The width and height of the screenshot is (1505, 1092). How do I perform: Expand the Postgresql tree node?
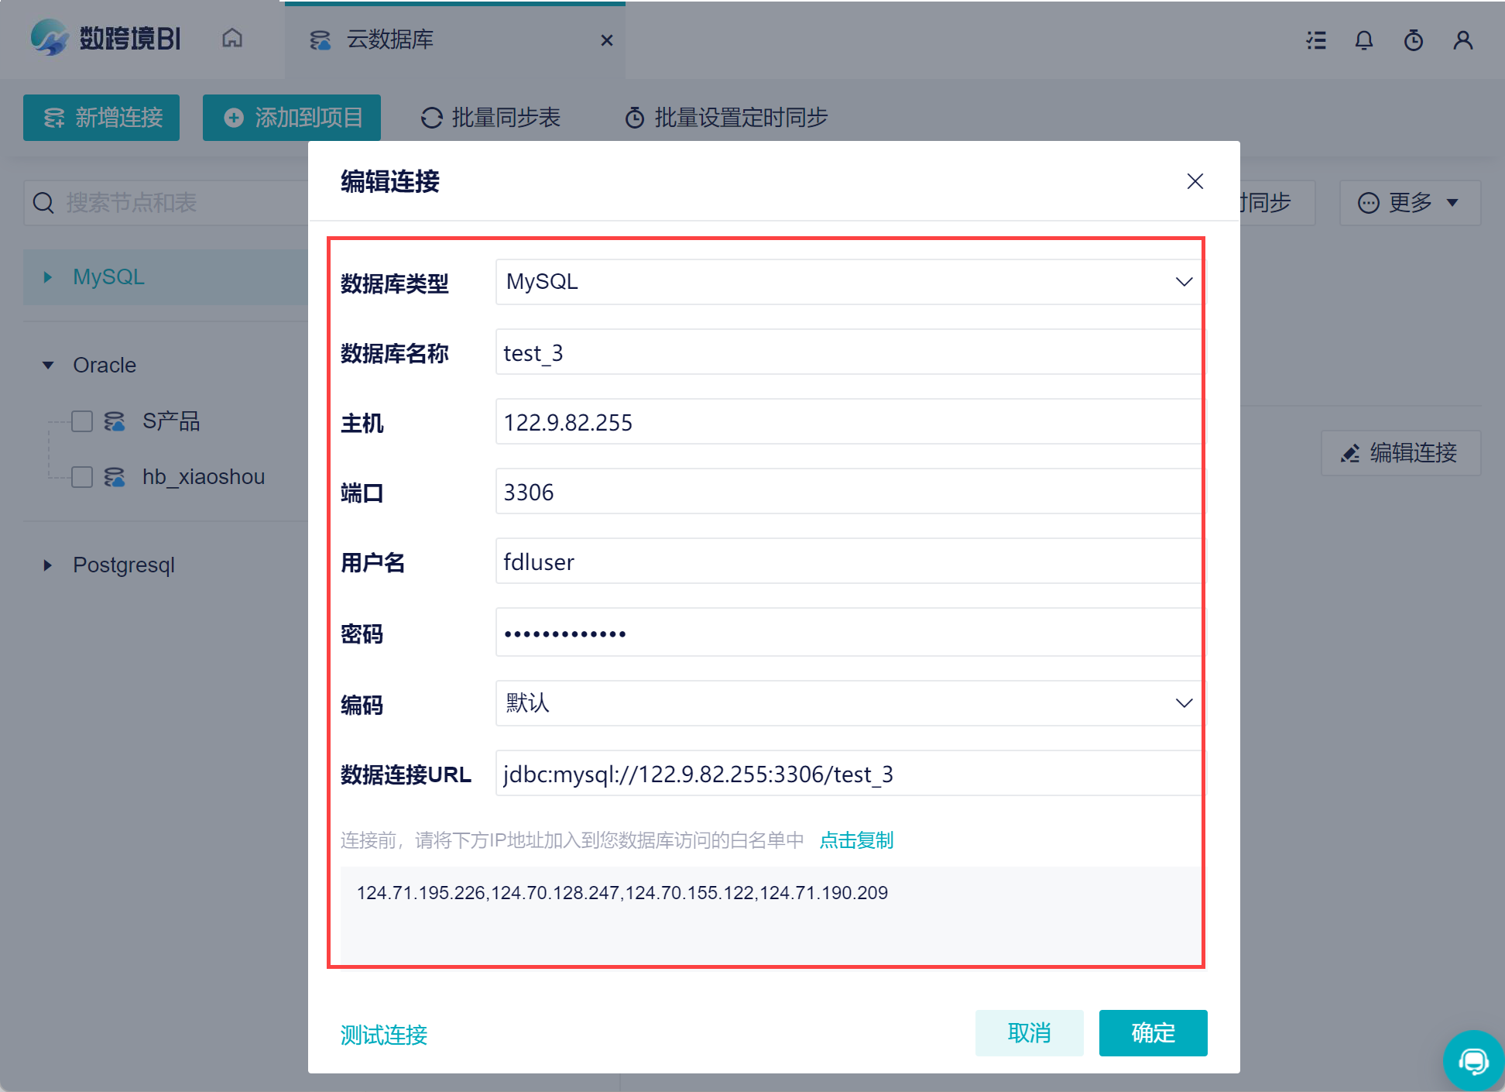click(x=48, y=565)
